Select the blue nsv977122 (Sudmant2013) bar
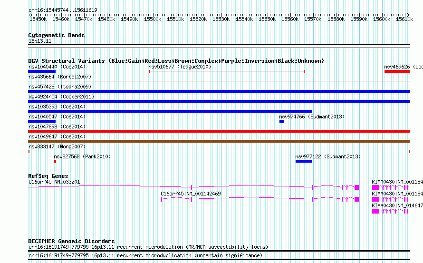423x263 pixels. [304, 161]
